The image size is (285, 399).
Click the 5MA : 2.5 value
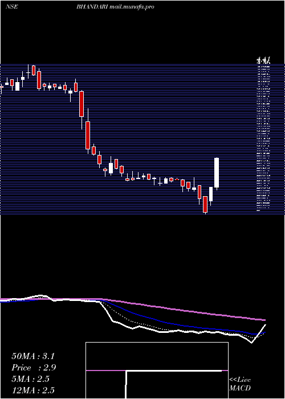tap(31, 379)
